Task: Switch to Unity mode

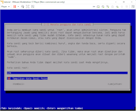Action: point(33,7)
